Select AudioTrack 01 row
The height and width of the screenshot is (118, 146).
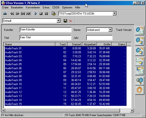[65, 48]
